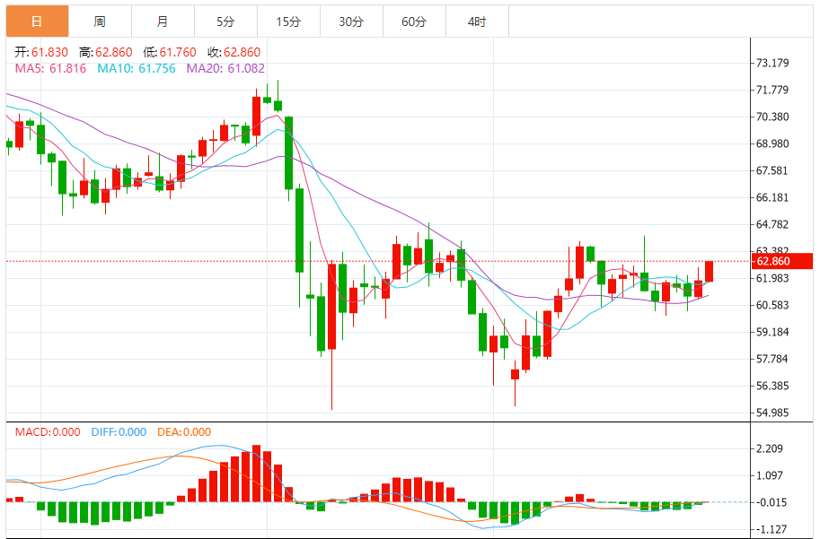The width and height of the screenshot is (820, 539).
Task: Switch to the 4时 interval tab
Action: (476, 22)
